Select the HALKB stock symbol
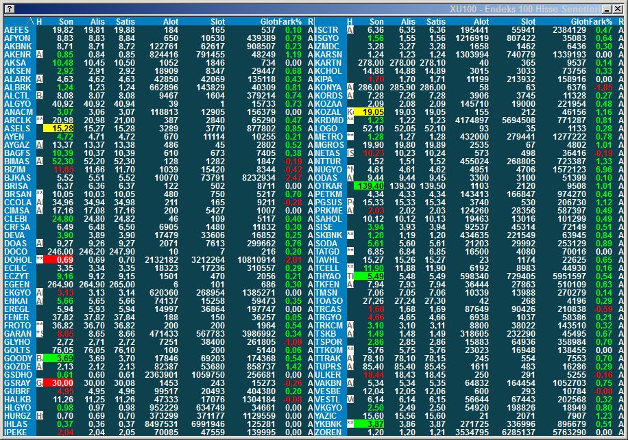This screenshot has width=628, height=440. tap(17, 399)
